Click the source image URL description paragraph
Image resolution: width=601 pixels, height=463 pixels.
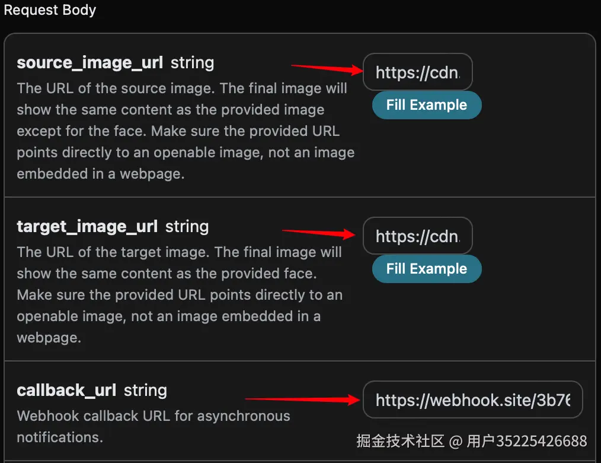pos(185,131)
